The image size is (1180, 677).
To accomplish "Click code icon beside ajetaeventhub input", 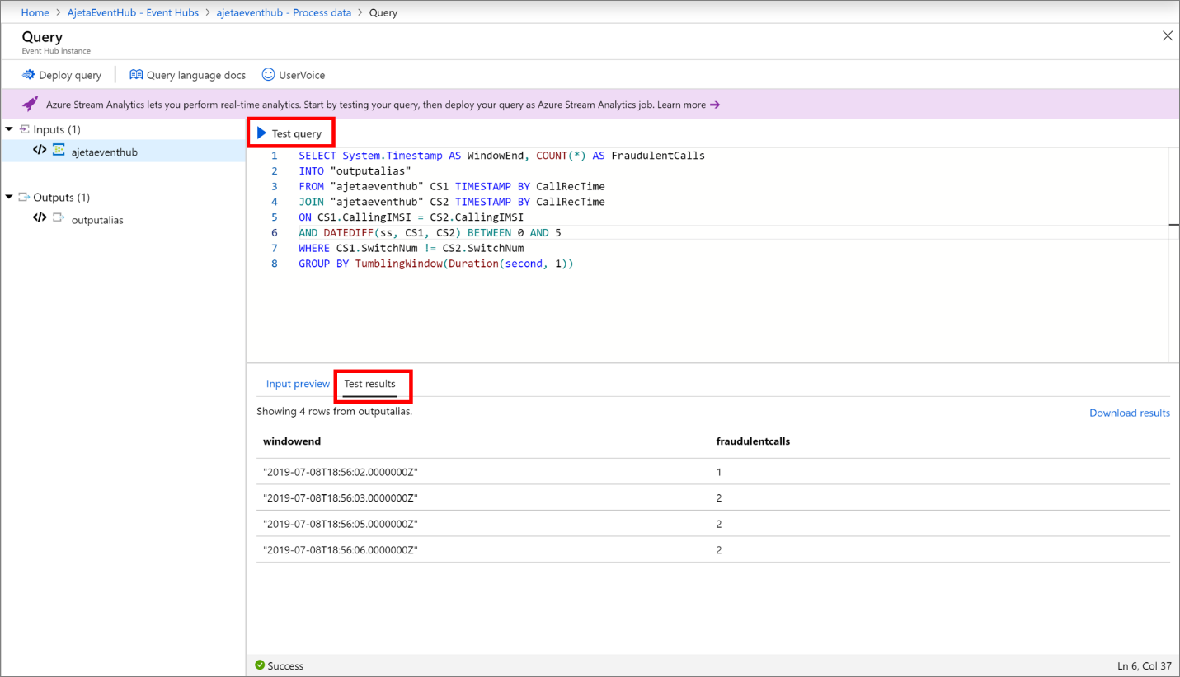I will pos(40,150).
